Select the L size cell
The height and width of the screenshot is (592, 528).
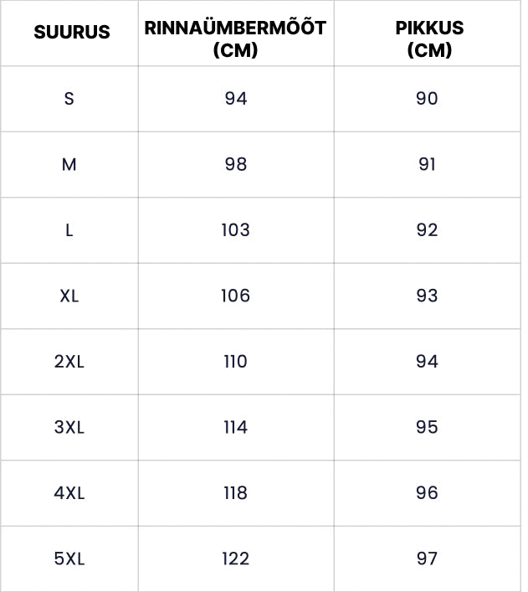[x=69, y=230]
